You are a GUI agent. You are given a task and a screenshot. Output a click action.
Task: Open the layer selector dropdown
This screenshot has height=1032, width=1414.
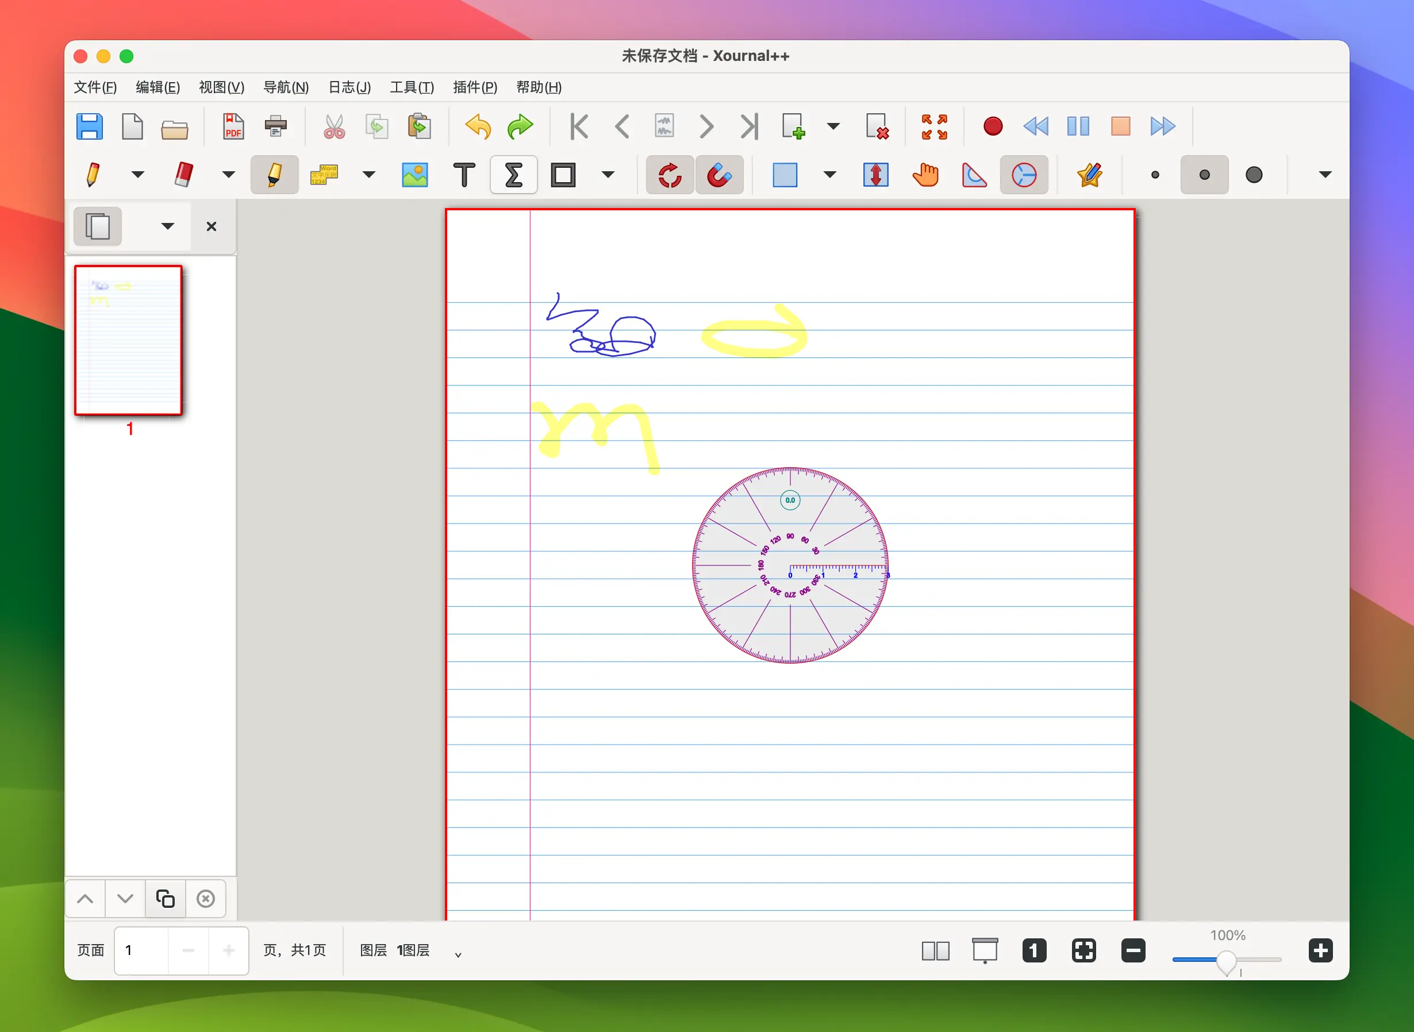pyautogui.click(x=458, y=954)
